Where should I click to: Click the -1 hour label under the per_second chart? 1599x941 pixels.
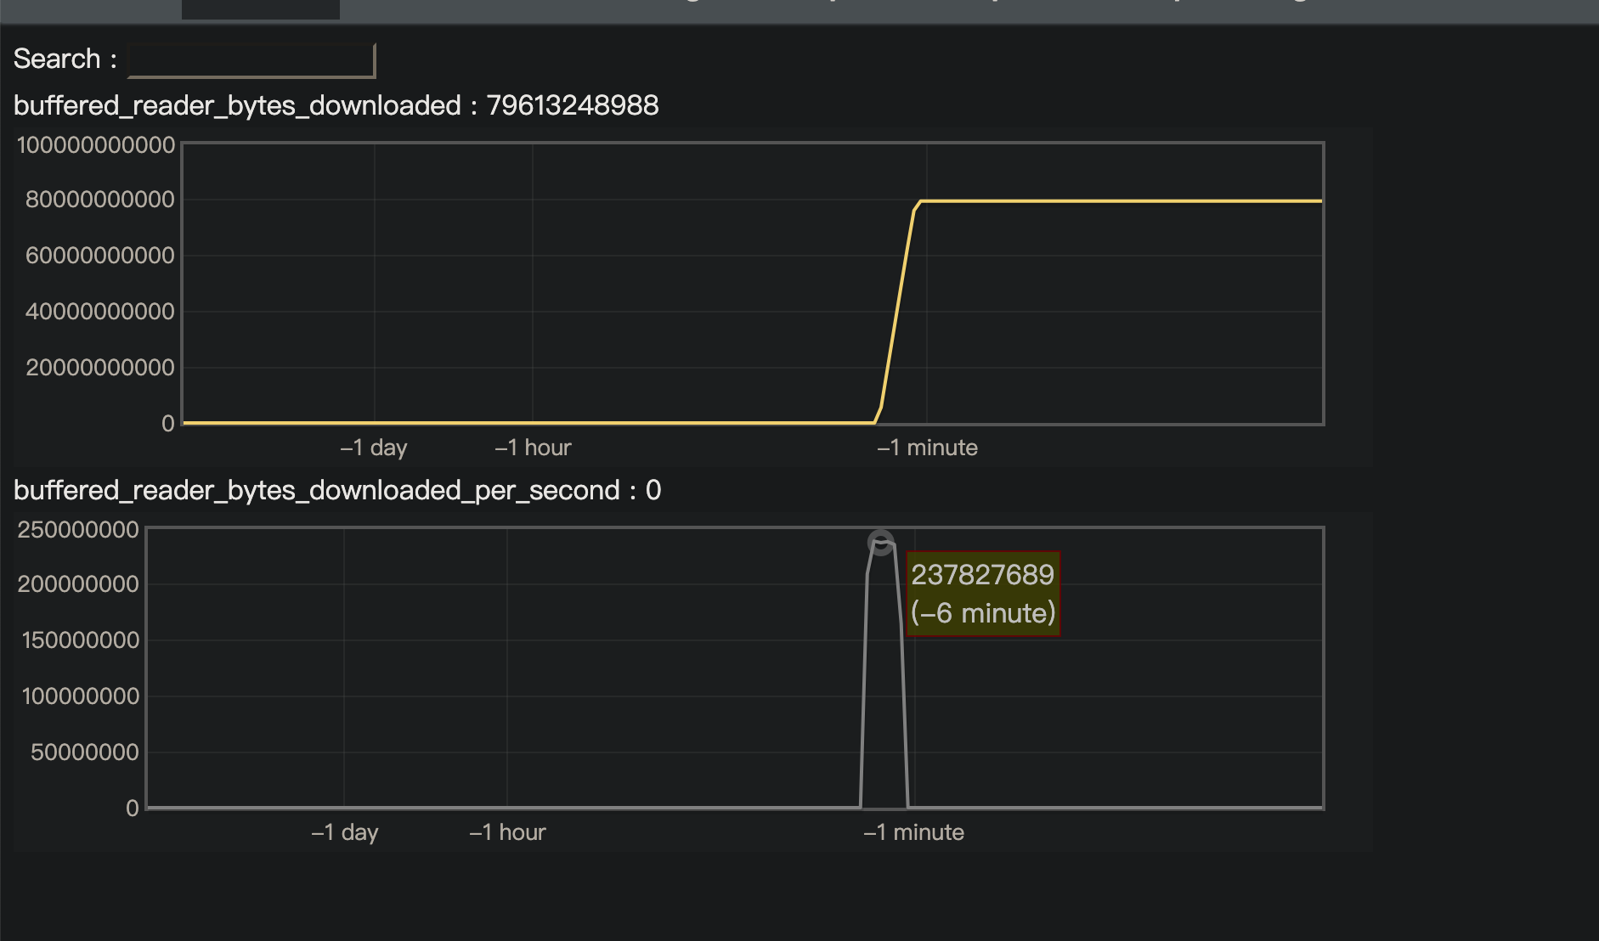pos(507,832)
